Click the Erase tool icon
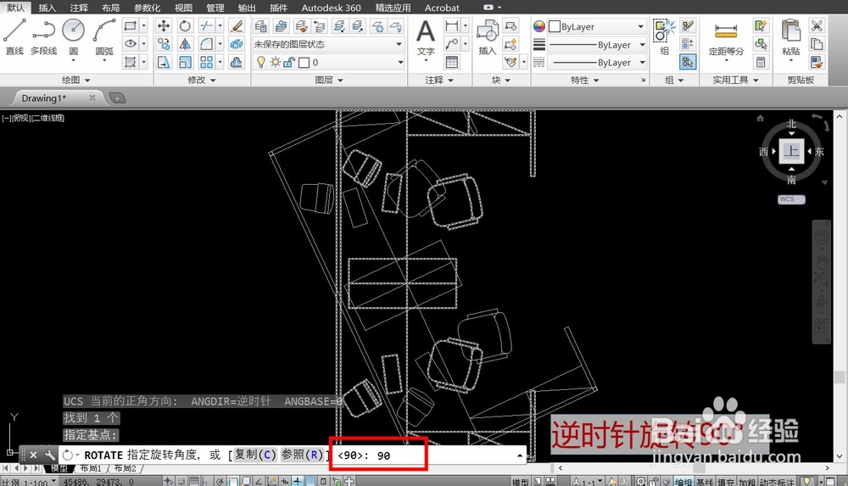The height and width of the screenshot is (486, 848). coord(237,25)
